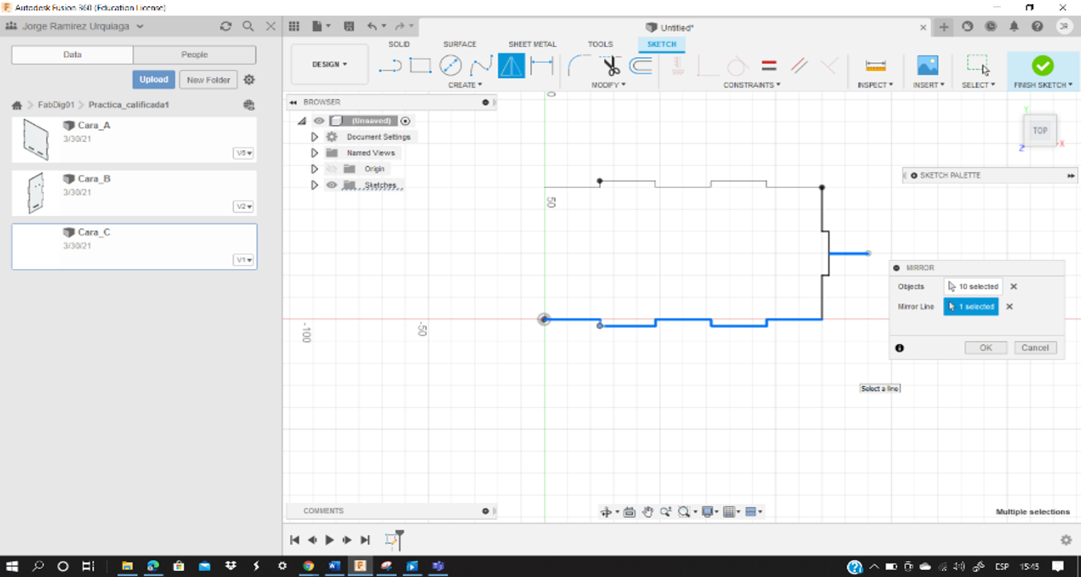Go to the home project folder
This screenshot has width=1081, height=577.
(17, 105)
